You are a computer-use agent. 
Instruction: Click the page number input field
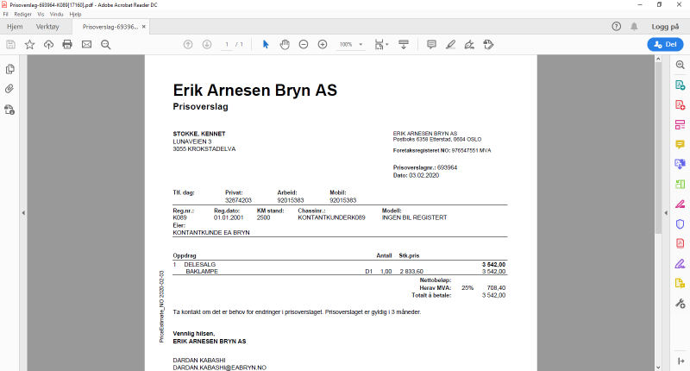point(226,44)
